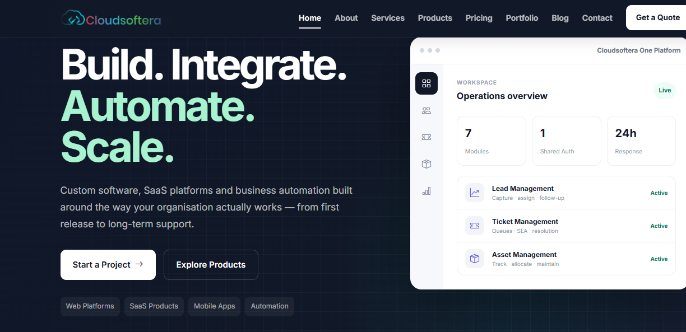View the Portfolio page
Viewport: 686px width, 332px height.
[x=522, y=18]
